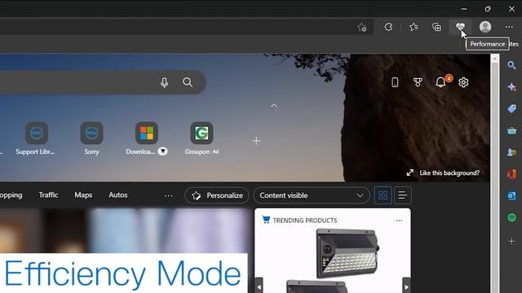This screenshot has height=293, width=522.
Task: Open the mobile phone icon on page
Action: (x=395, y=82)
